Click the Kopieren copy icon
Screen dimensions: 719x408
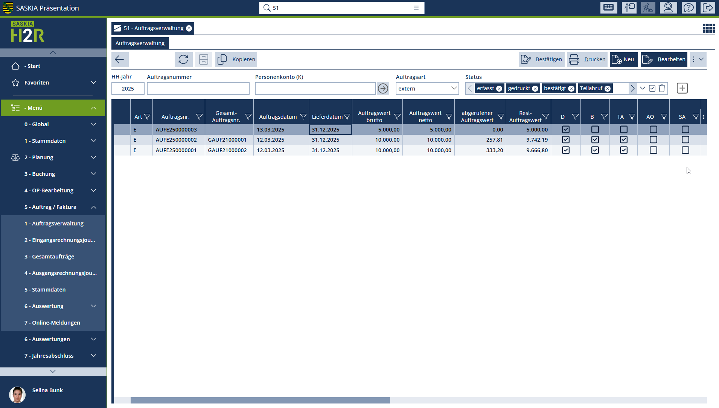click(222, 59)
